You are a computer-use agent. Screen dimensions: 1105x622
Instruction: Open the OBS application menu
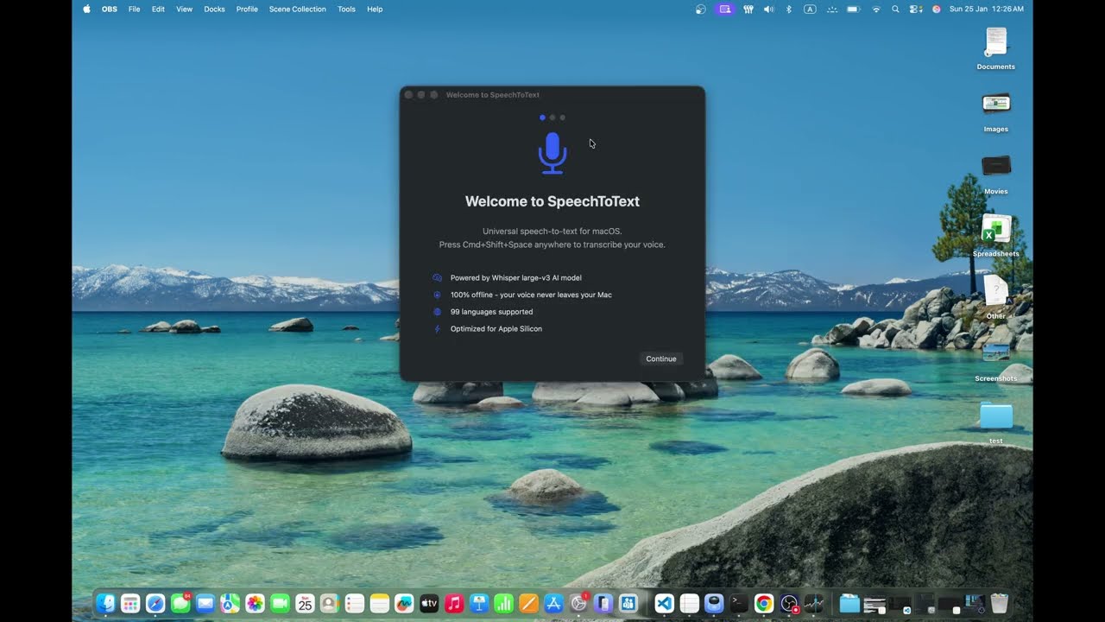click(x=110, y=9)
